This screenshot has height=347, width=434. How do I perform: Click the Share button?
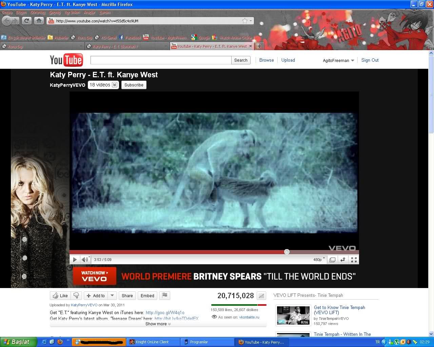[x=127, y=295]
